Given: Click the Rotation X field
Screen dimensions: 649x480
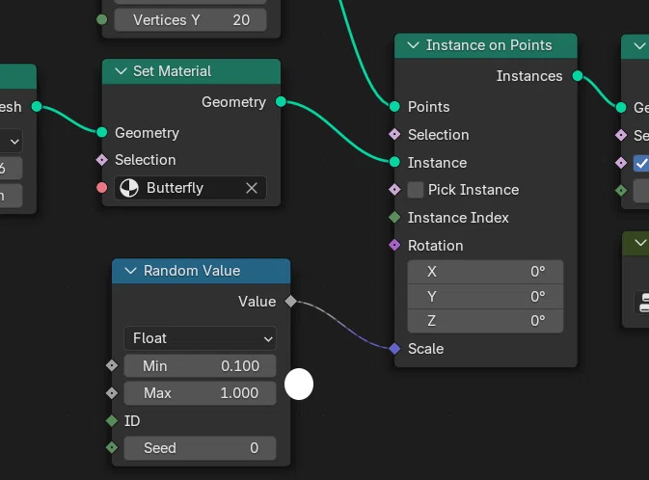Looking at the screenshot, I should (x=485, y=272).
